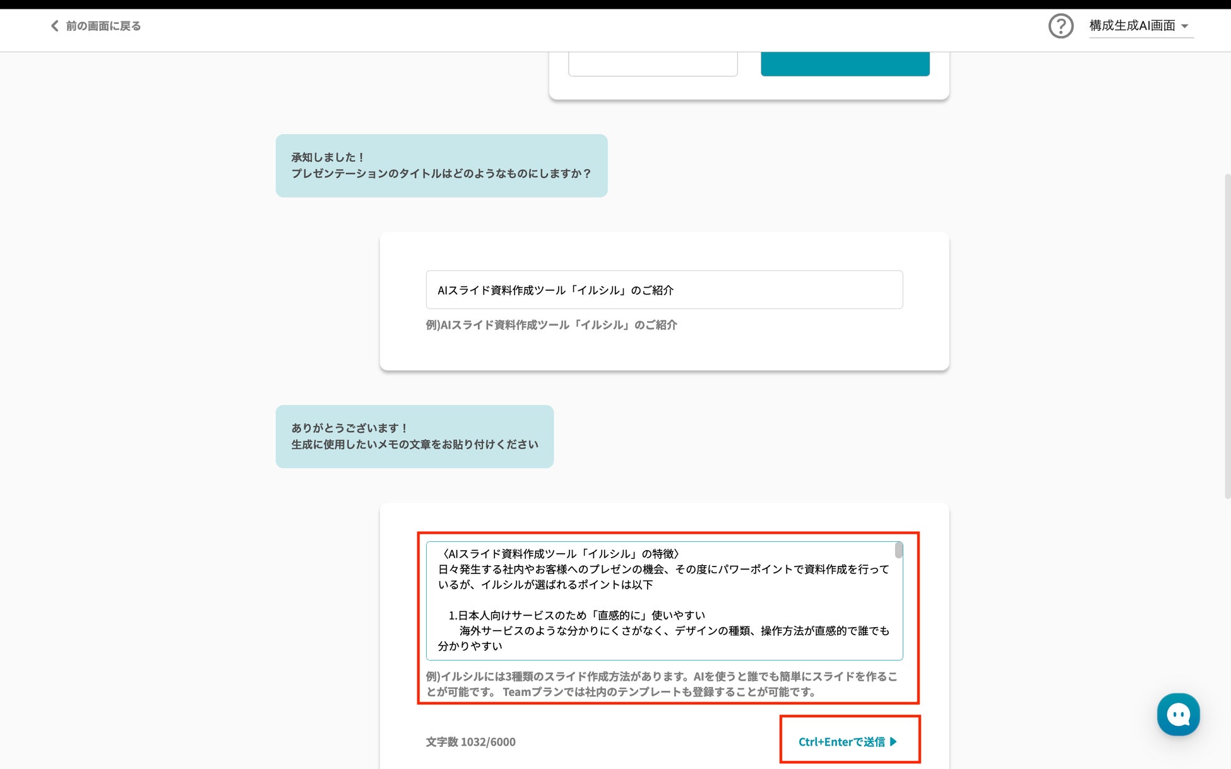Focus the presentation title input field
The image size is (1231, 769).
(664, 290)
